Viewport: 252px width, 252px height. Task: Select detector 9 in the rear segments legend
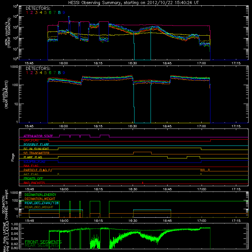[64, 73]
